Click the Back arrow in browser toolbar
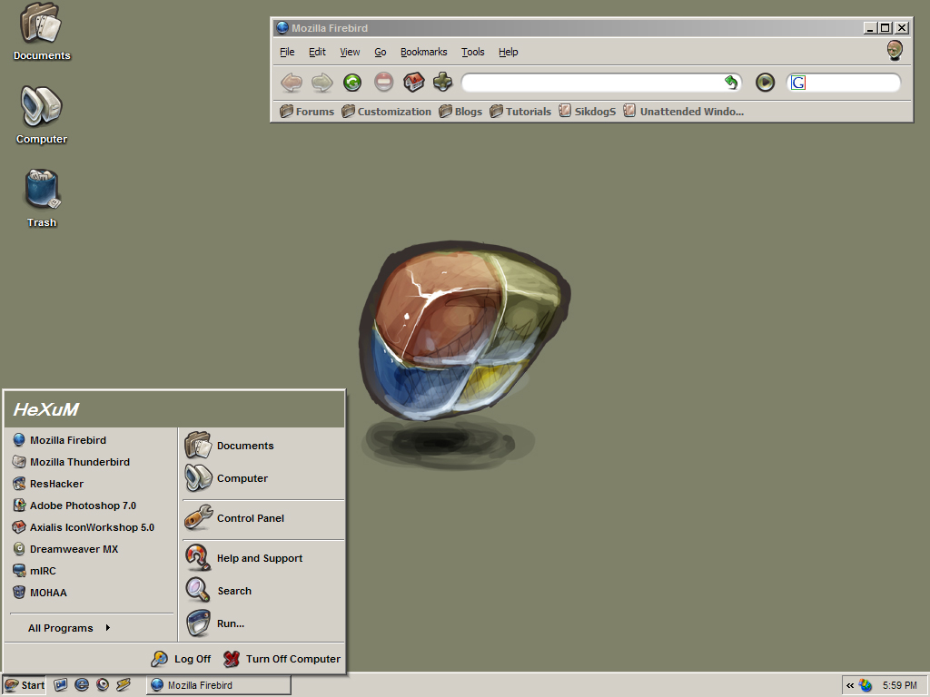This screenshot has width=930, height=697. click(x=292, y=83)
